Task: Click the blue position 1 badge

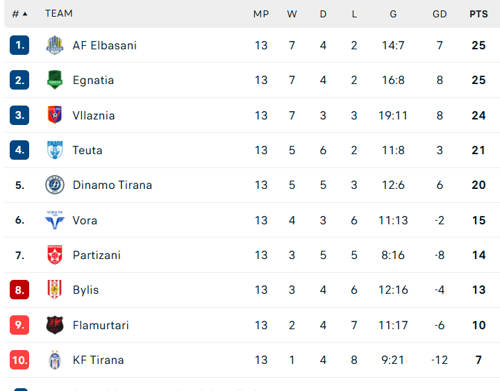Action: (19, 45)
